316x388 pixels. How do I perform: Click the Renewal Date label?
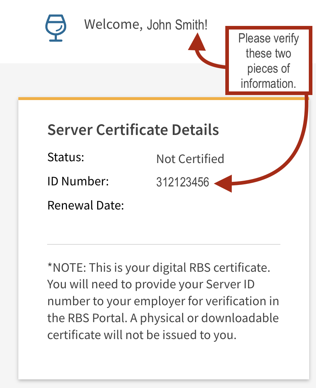click(x=86, y=206)
